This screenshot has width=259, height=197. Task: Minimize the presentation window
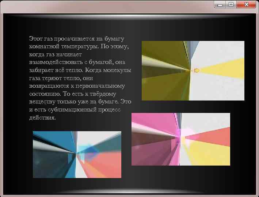coord(220,4)
